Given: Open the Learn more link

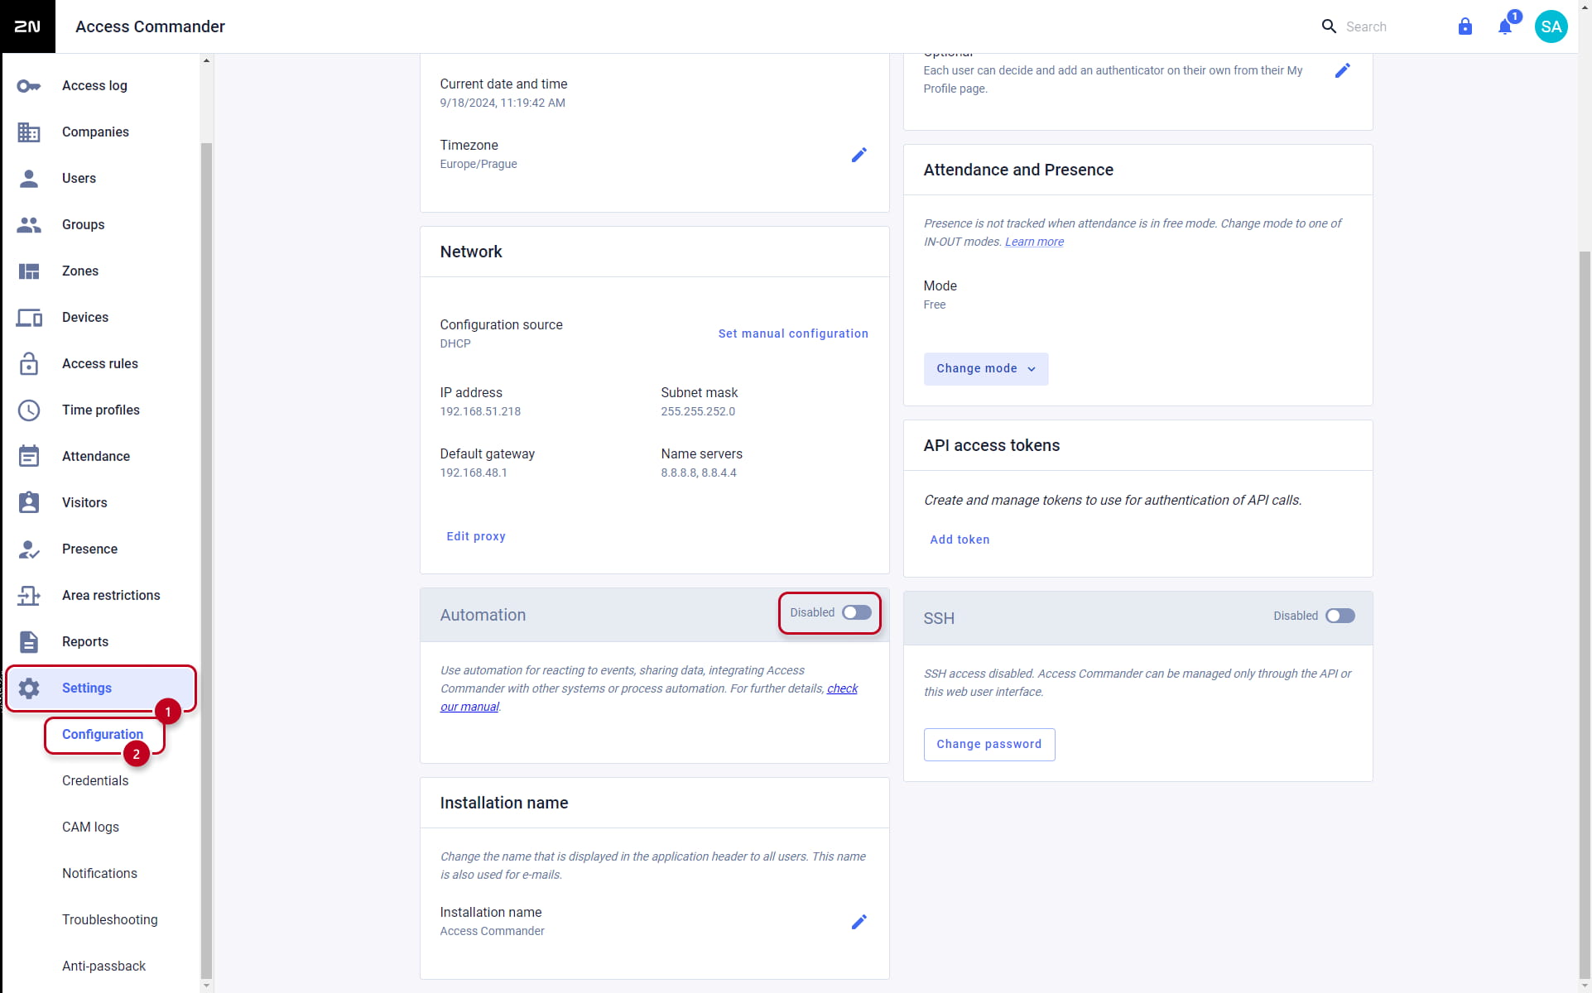Looking at the screenshot, I should [1034, 242].
